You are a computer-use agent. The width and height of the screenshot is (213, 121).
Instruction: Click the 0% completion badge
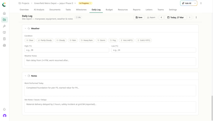(78, 17)
